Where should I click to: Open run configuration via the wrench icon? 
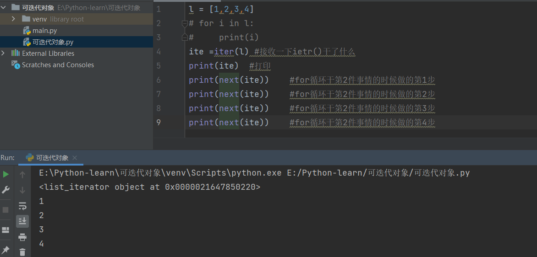[6, 190]
